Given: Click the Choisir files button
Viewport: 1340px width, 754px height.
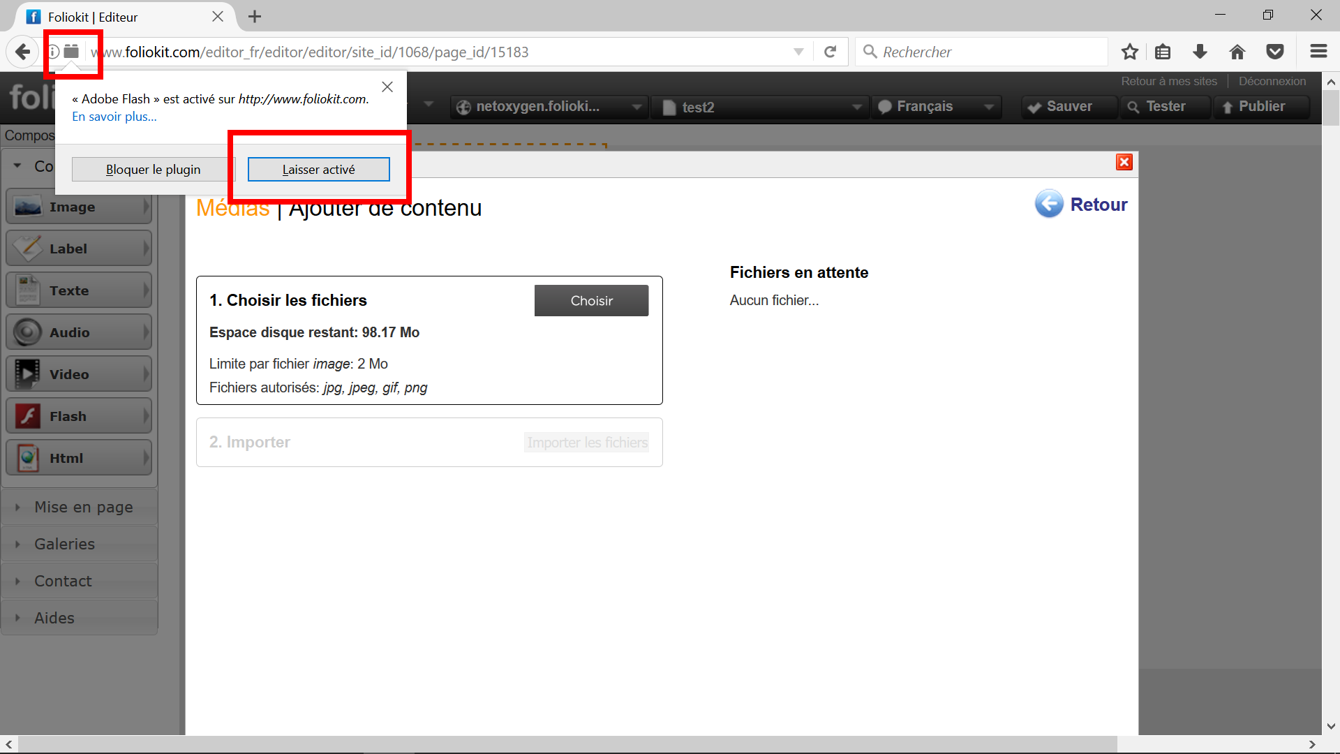Looking at the screenshot, I should pos(591,301).
